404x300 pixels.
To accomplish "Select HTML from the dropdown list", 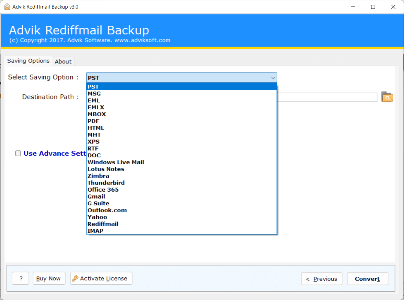I will click(x=181, y=128).
